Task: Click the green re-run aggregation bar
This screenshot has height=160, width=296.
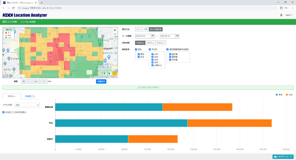Action: [148, 88]
